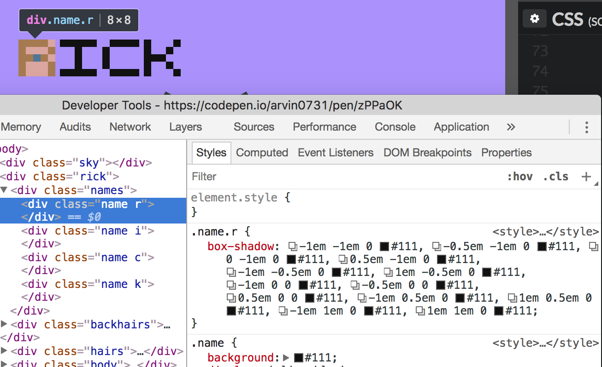Switch to the Audits panel tab
The image size is (602, 367).
(75, 127)
